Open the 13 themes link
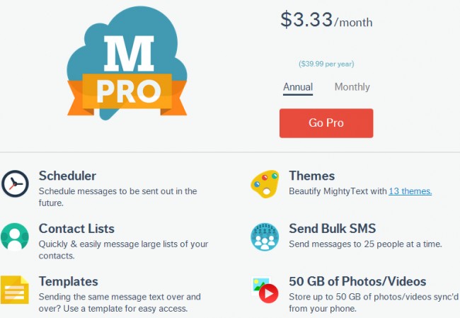 (410, 191)
